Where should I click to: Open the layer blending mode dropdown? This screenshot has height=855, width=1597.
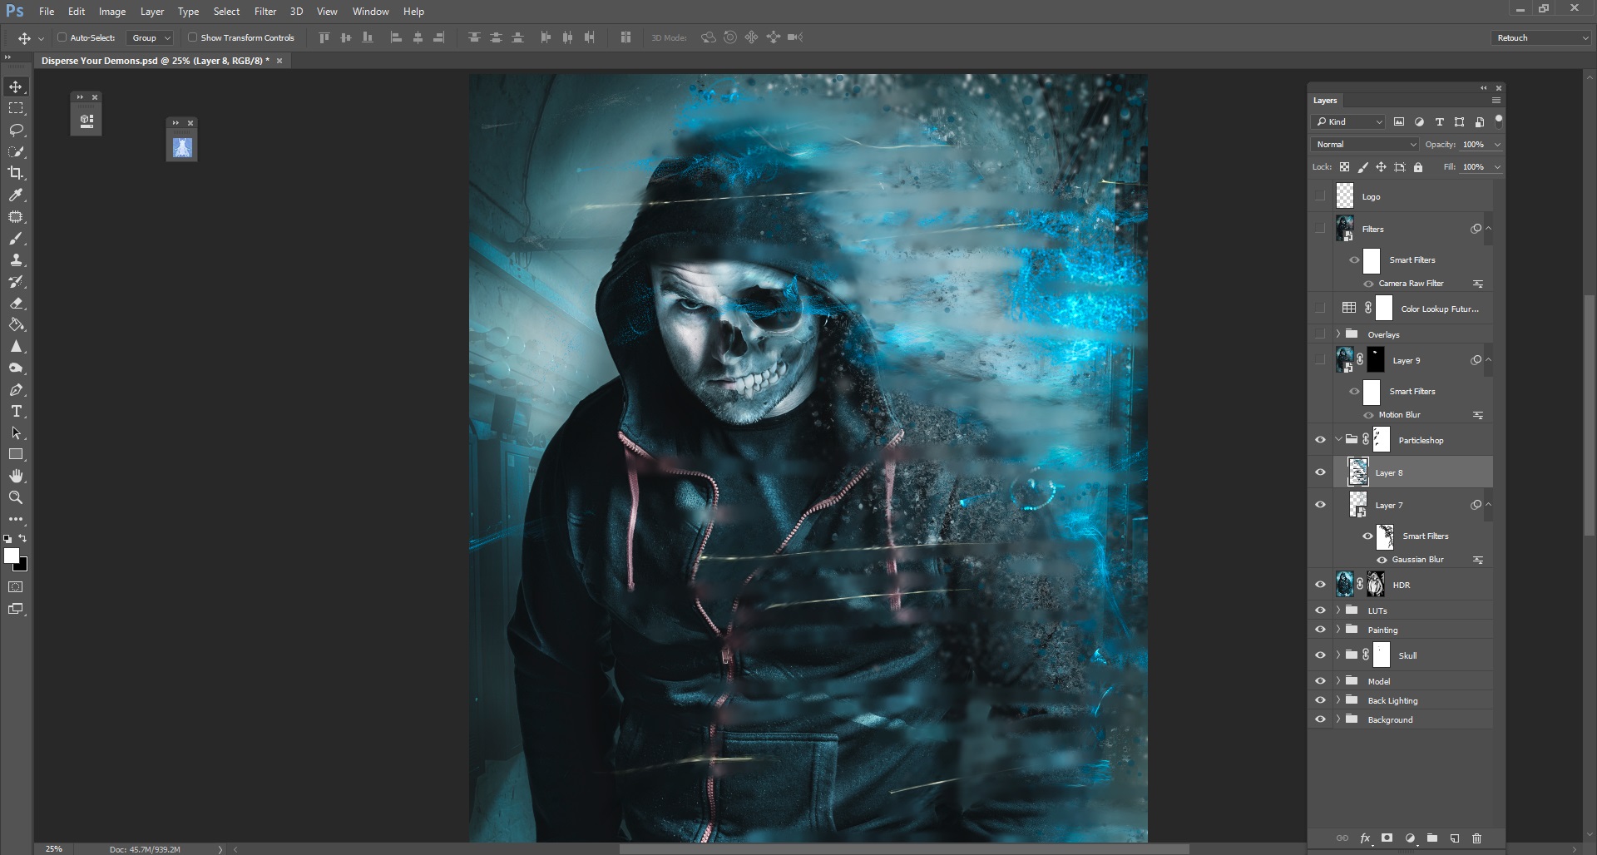click(1363, 144)
